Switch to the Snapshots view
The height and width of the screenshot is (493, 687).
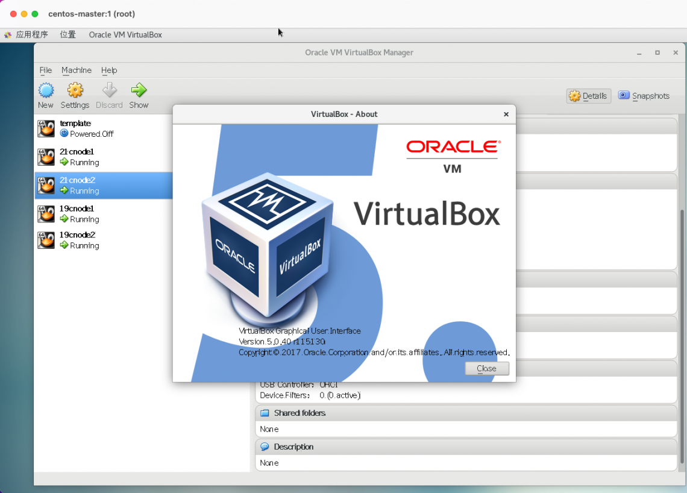click(644, 96)
